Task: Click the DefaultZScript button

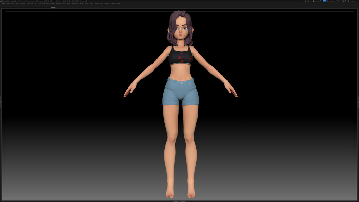Action: click(x=331, y=1)
